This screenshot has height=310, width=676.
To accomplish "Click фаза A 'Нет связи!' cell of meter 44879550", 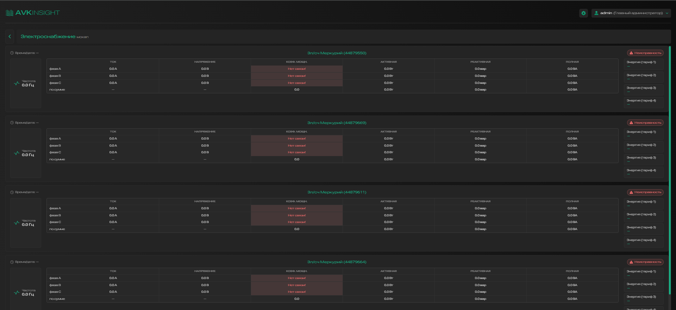I will click(297, 69).
